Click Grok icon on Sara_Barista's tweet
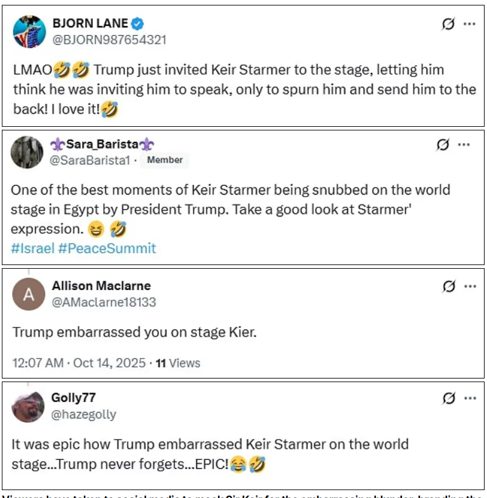487x498 pixels. pos(443,145)
